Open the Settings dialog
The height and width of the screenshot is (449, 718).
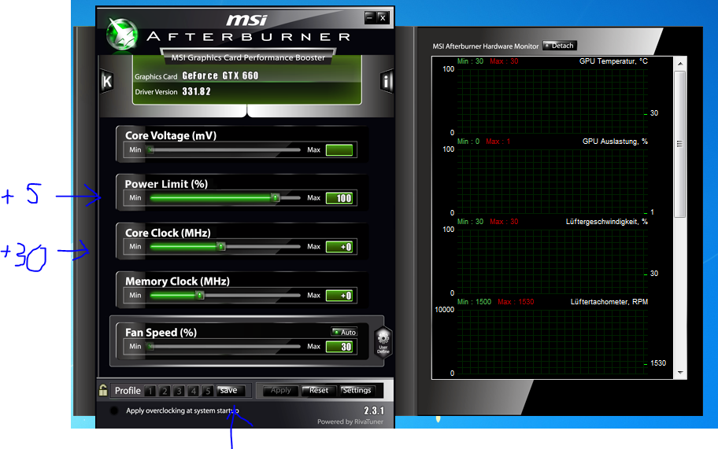coord(357,391)
